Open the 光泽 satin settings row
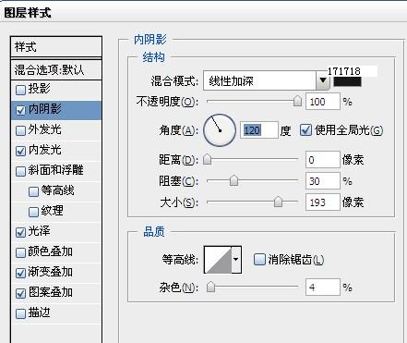The image size is (407, 343). (x=56, y=232)
